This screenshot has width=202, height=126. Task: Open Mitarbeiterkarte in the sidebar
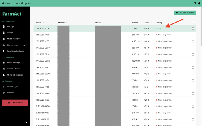[x=14, y=39]
